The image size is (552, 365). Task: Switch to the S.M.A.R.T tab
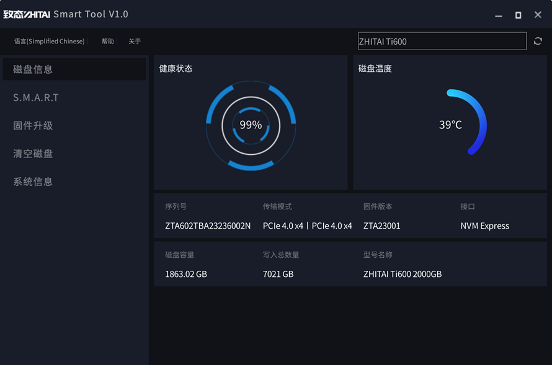[36, 97]
